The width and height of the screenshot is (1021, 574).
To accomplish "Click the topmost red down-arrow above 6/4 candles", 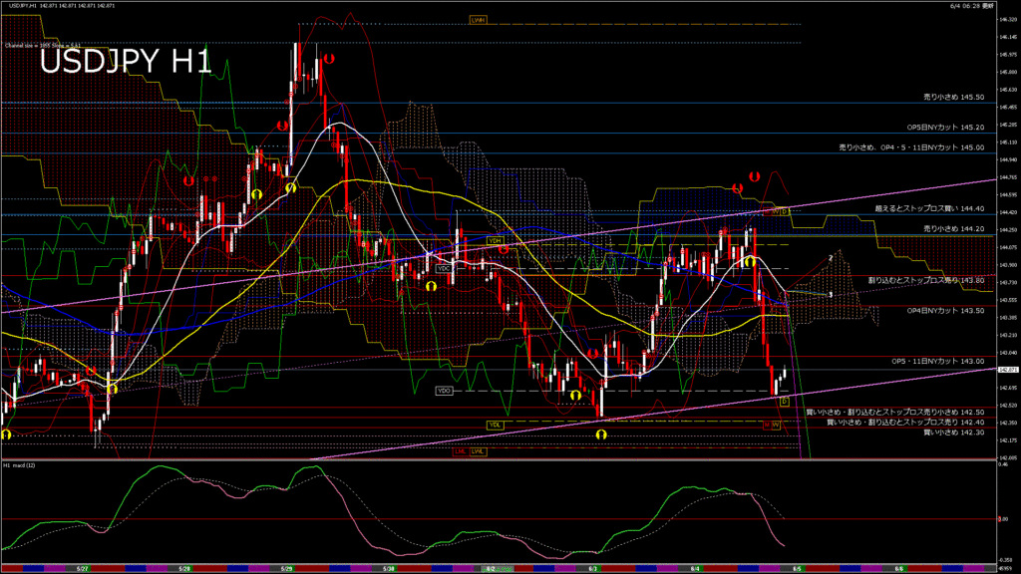I will 754,176.
